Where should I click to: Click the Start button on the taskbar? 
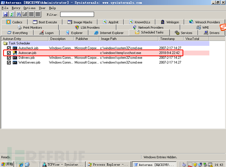(7, 164)
